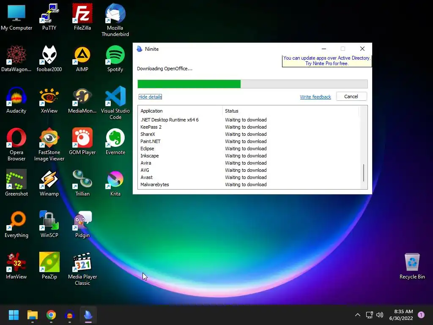Click the Application column header

click(x=180, y=111)
